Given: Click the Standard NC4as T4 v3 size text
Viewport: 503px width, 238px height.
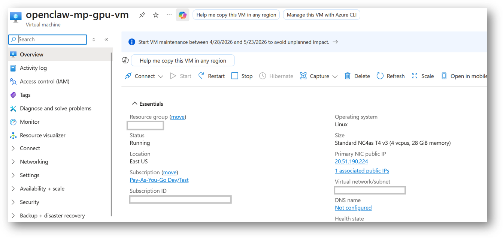Looking at the screenshot, I should 393,143.
